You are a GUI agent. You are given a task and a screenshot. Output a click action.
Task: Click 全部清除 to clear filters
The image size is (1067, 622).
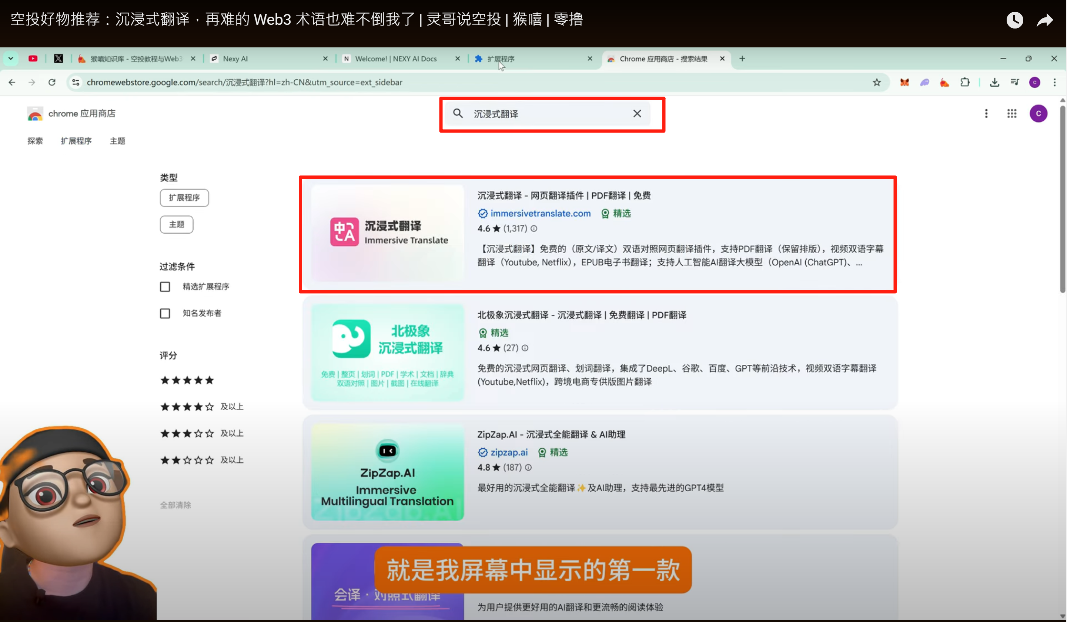coord(175,505)
